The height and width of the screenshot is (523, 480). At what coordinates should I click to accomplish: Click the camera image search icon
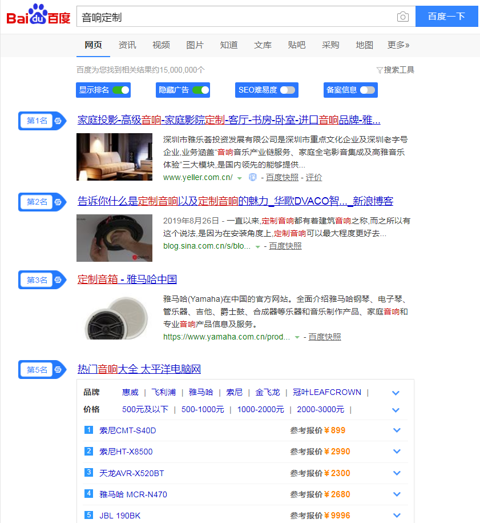point(403,17)
